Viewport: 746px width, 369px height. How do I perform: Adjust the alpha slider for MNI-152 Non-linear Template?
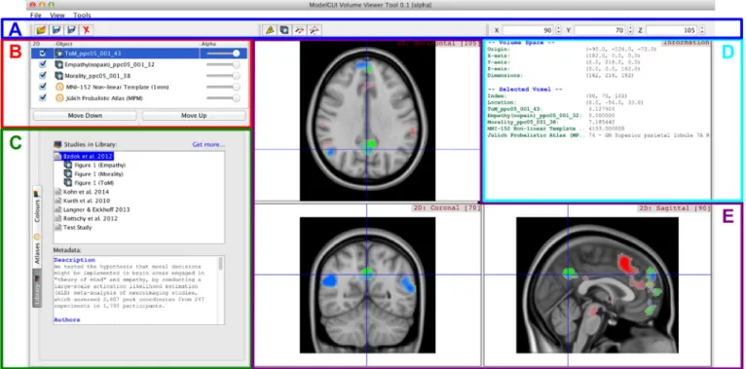[x=223, y=87]
